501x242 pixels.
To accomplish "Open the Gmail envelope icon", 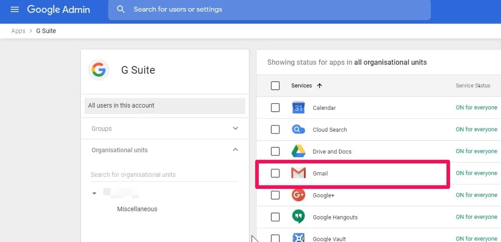I will coord(299,173).
